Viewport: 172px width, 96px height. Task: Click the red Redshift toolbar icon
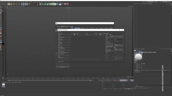coord(67,4)
